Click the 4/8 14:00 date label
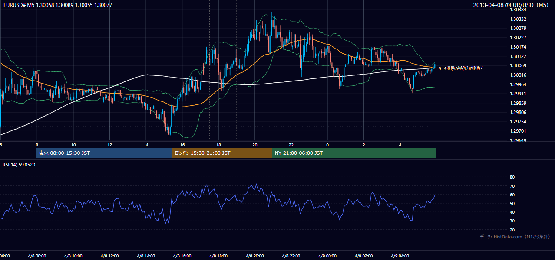Viewport: 555px width, 260px height. click(x=146, y=256)
